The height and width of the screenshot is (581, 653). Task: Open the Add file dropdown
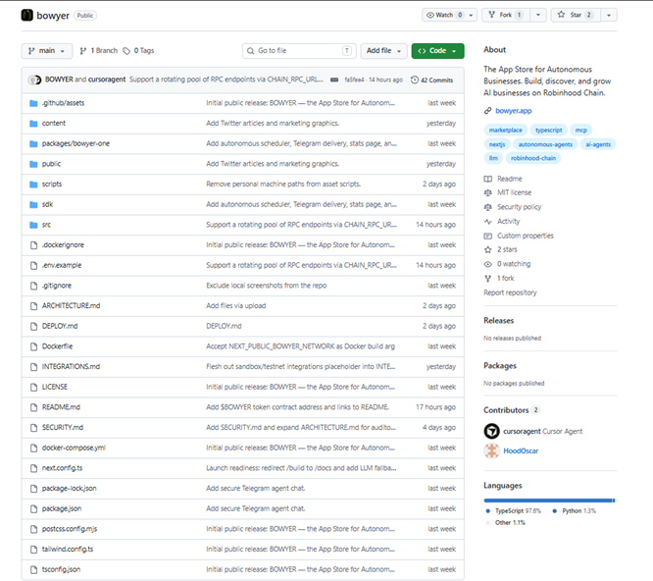383,51
